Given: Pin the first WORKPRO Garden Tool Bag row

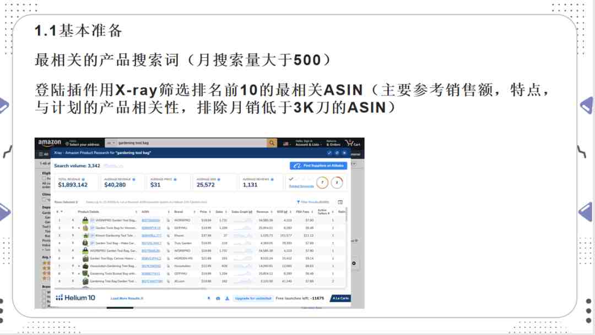Looking at the screenshot, I should coord(73,220).
